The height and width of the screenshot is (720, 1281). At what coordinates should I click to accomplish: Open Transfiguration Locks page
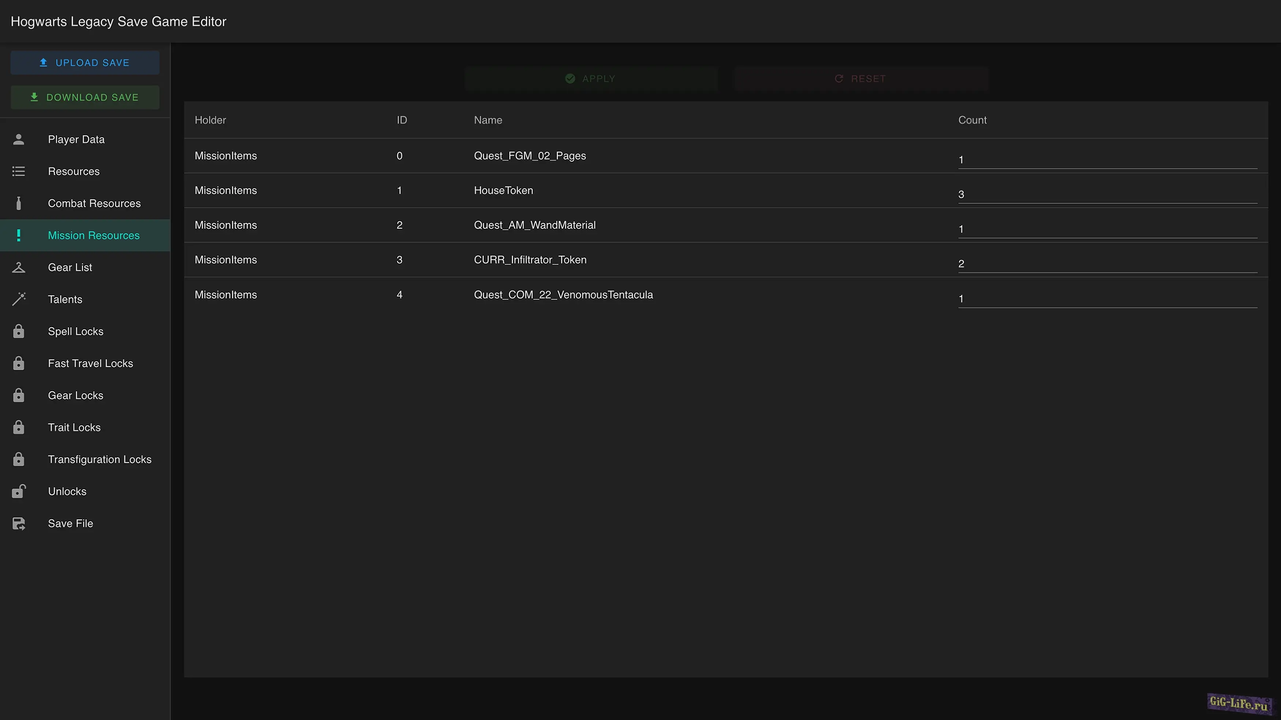pyautogui.click(x=100, y=460)
